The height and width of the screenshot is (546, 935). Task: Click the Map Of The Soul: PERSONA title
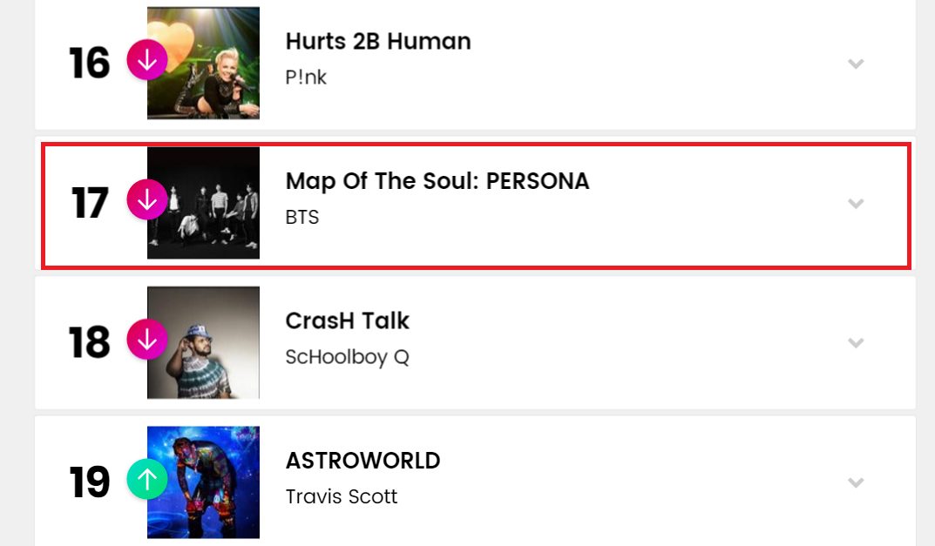pos(437,180)
